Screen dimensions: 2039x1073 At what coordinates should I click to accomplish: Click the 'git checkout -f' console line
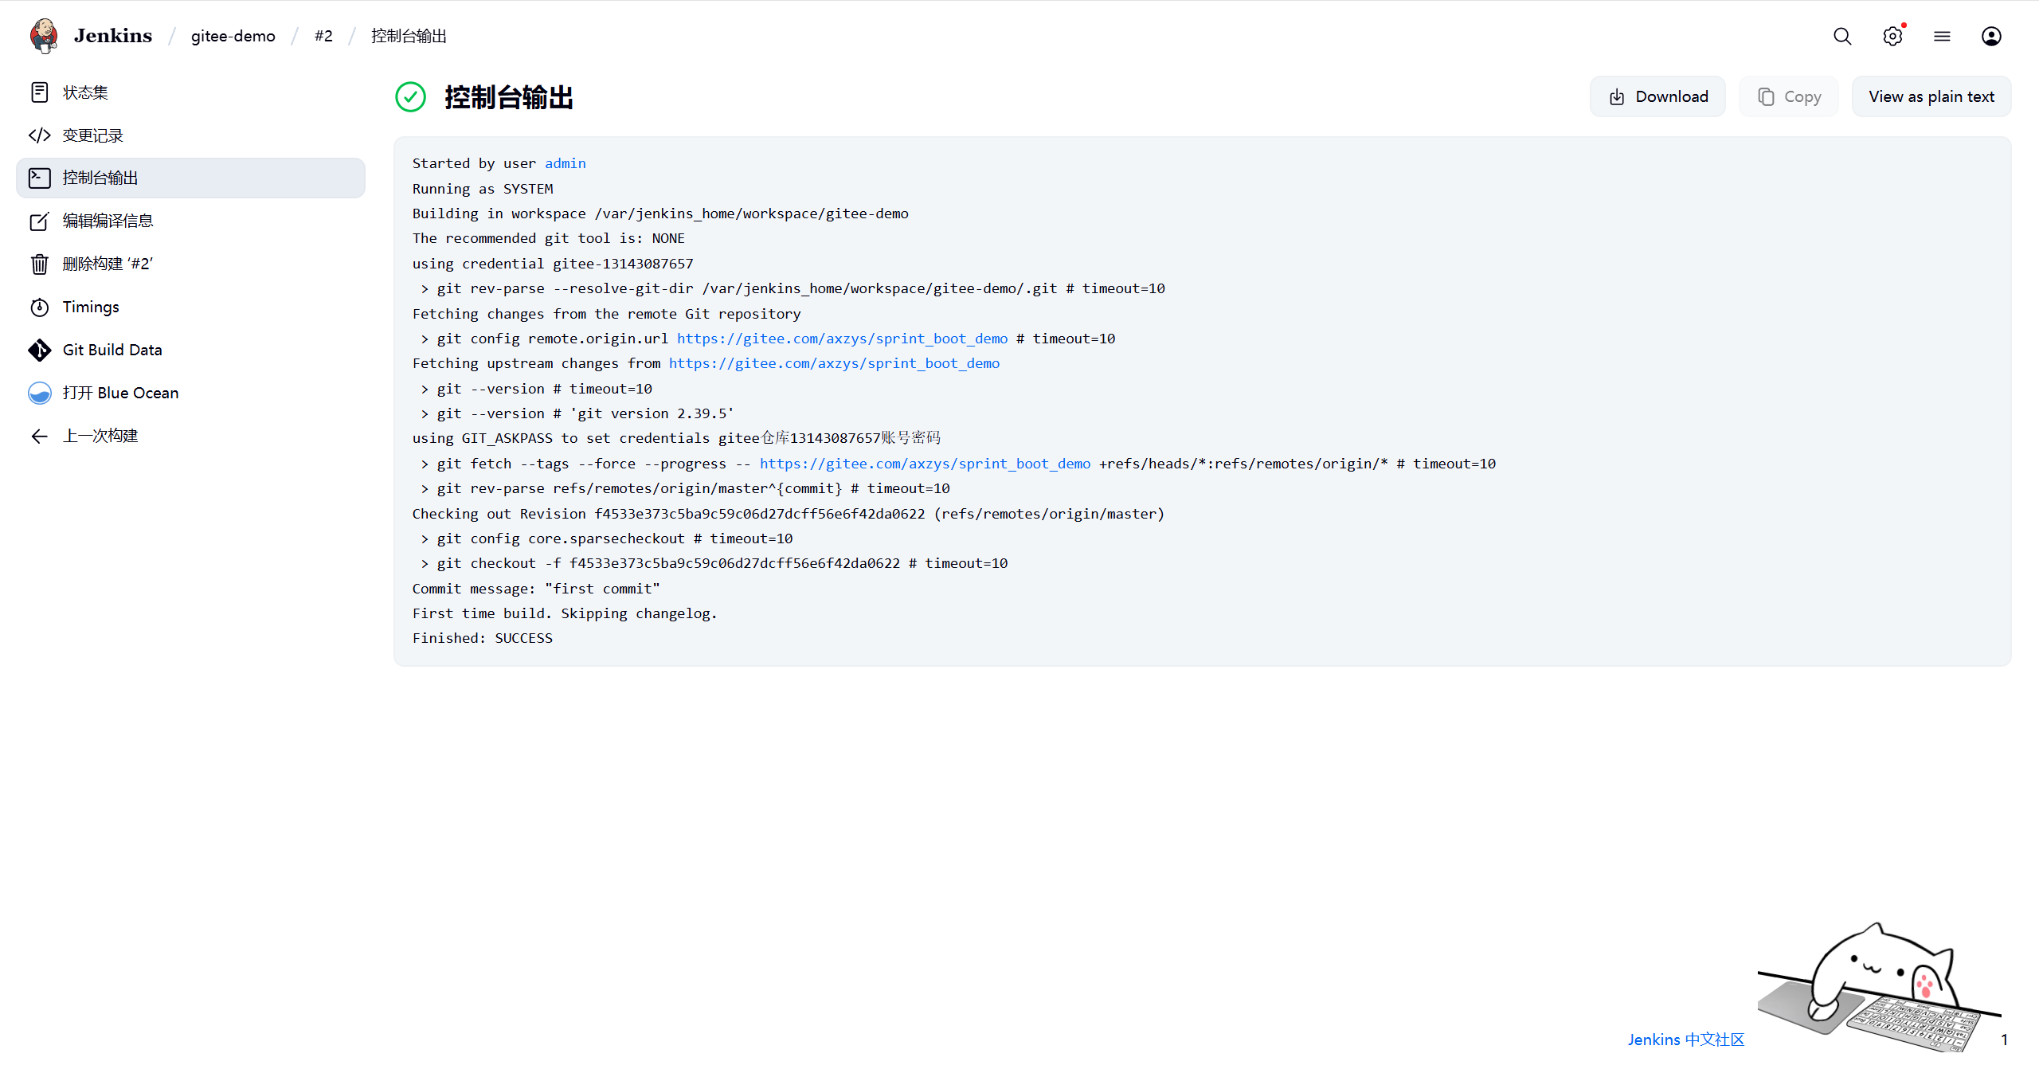pyautogui.click(x=714, y=563)
